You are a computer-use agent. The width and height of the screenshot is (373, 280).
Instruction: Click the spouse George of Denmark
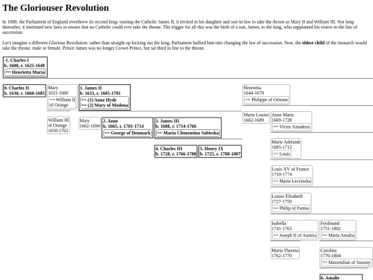click(x=128, y=133)
